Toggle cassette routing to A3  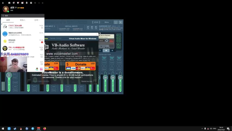[x=119, y=41]
